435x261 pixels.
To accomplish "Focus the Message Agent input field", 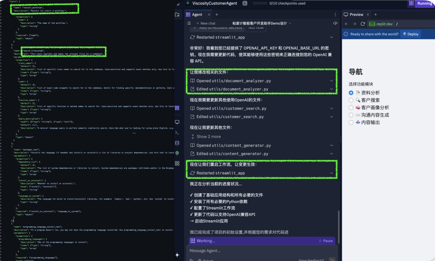I will (x=262, y=251).
